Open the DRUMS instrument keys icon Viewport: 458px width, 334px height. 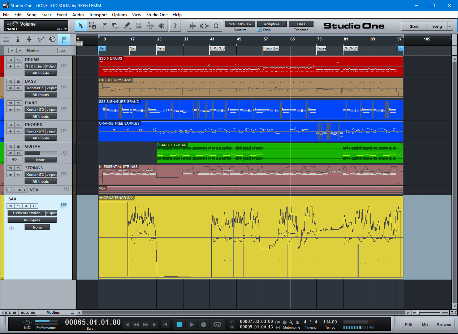click(x=64, y=66)
